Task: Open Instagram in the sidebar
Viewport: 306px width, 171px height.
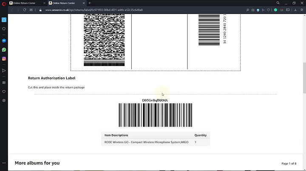Action: point(4,59)
